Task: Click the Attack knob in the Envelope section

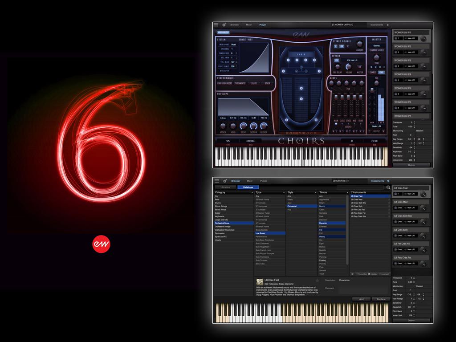Action: [x=222, y=126]
